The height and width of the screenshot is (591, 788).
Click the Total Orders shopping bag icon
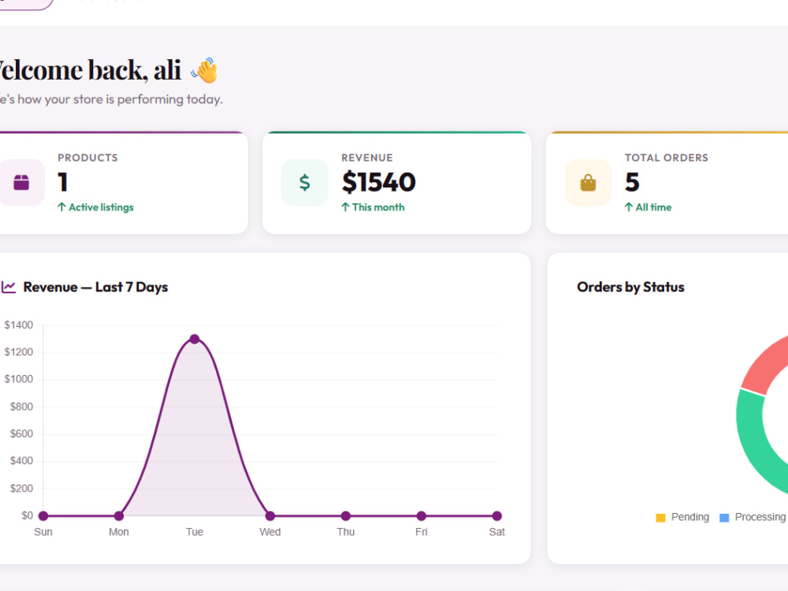coord(588,183)
